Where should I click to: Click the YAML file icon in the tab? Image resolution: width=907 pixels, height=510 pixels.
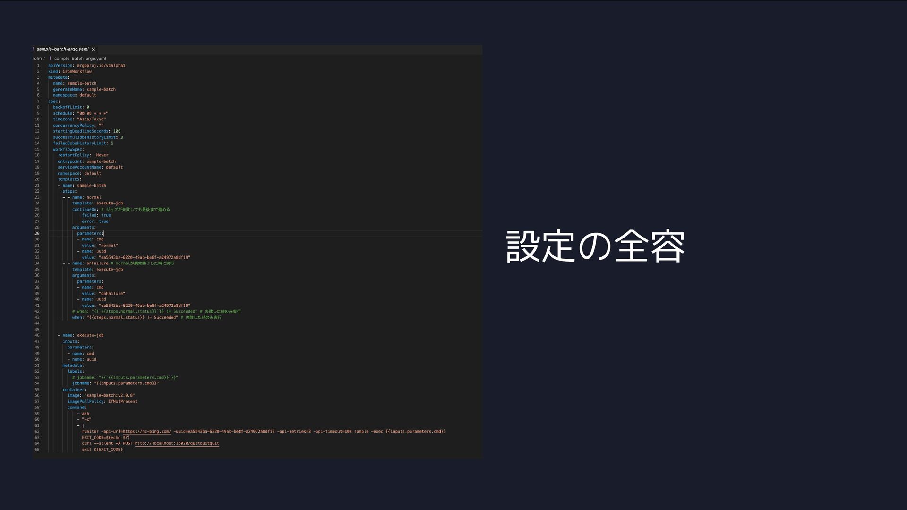[x=33, y=49]
